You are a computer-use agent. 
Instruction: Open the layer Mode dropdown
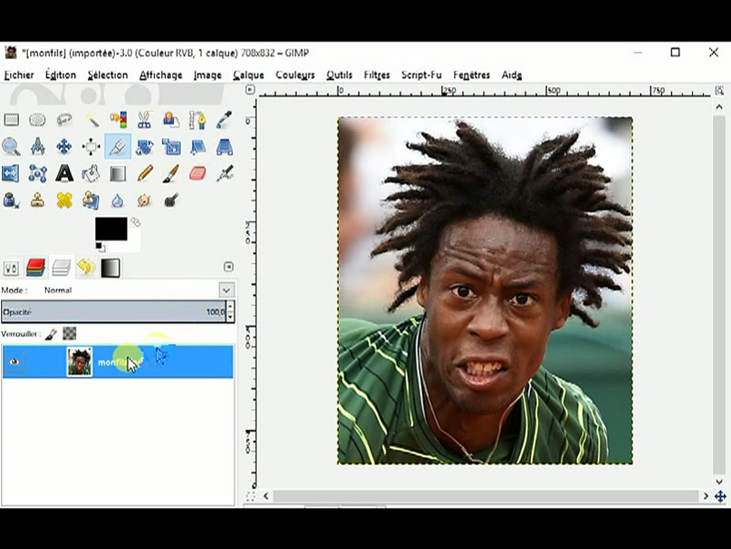point(226,290)
